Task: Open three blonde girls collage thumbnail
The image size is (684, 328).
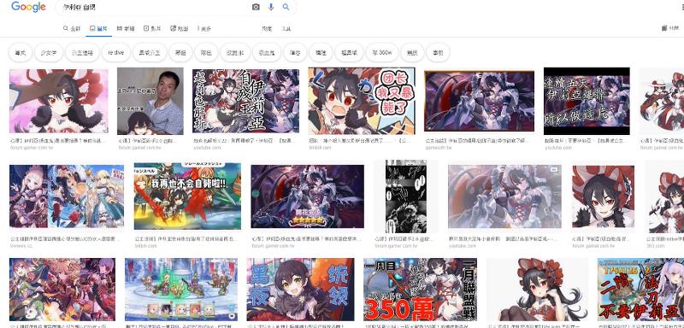Action: click(67, 196)
